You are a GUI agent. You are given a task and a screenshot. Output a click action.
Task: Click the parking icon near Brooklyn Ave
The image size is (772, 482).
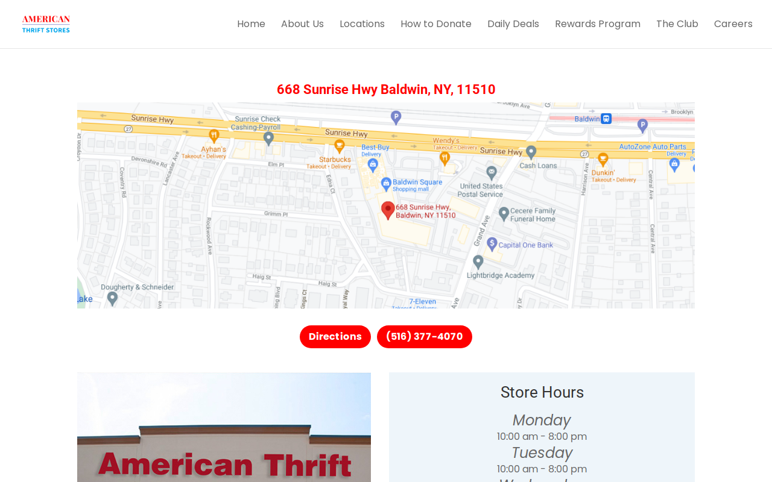point(396,117)
